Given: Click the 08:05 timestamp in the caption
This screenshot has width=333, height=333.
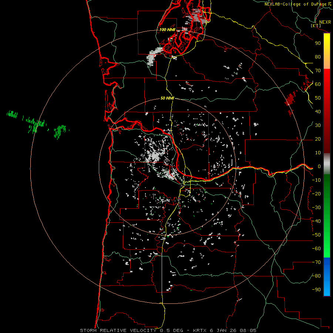Looking at the screenshot, I should (x=248, y=330).
